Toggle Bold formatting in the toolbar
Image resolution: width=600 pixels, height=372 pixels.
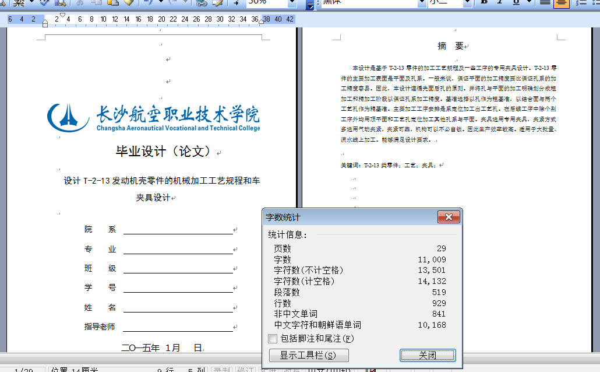pos(483,2)
